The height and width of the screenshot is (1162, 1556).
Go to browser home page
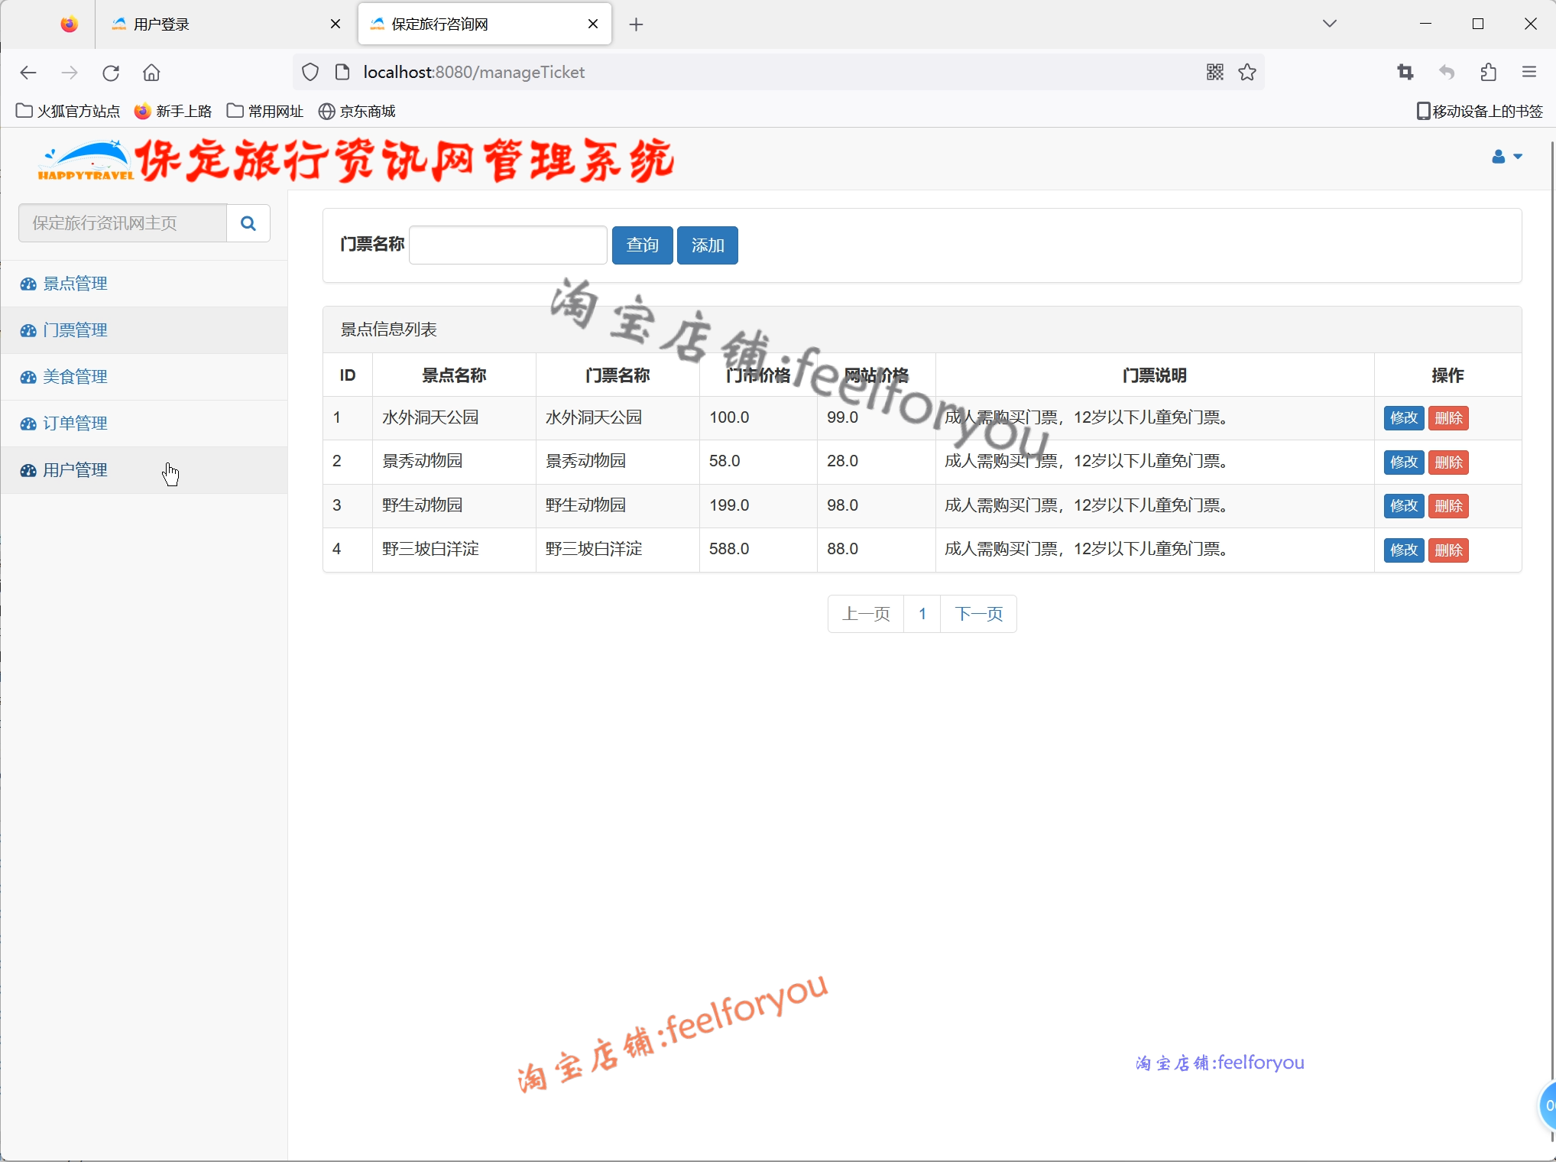pyautogui.click(x=151, y=73)
